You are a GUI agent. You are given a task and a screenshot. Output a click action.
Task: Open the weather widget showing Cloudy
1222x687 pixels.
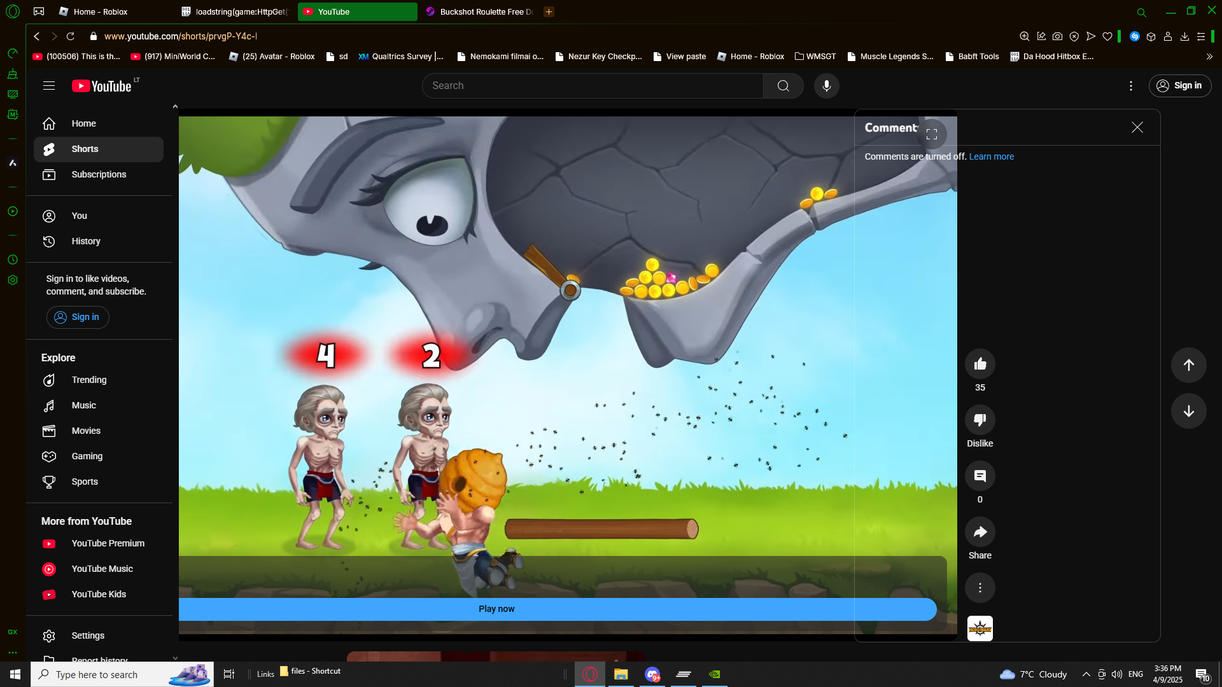1033,674
